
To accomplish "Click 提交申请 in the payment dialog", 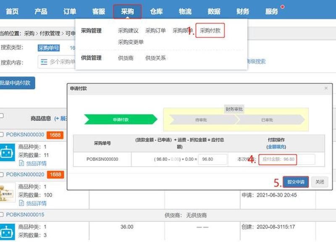I will point(296,182).
